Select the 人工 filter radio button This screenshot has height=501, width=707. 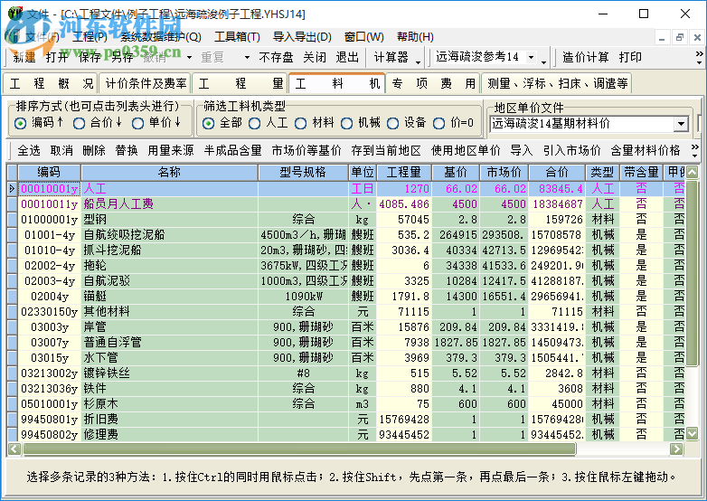(254, 123)
